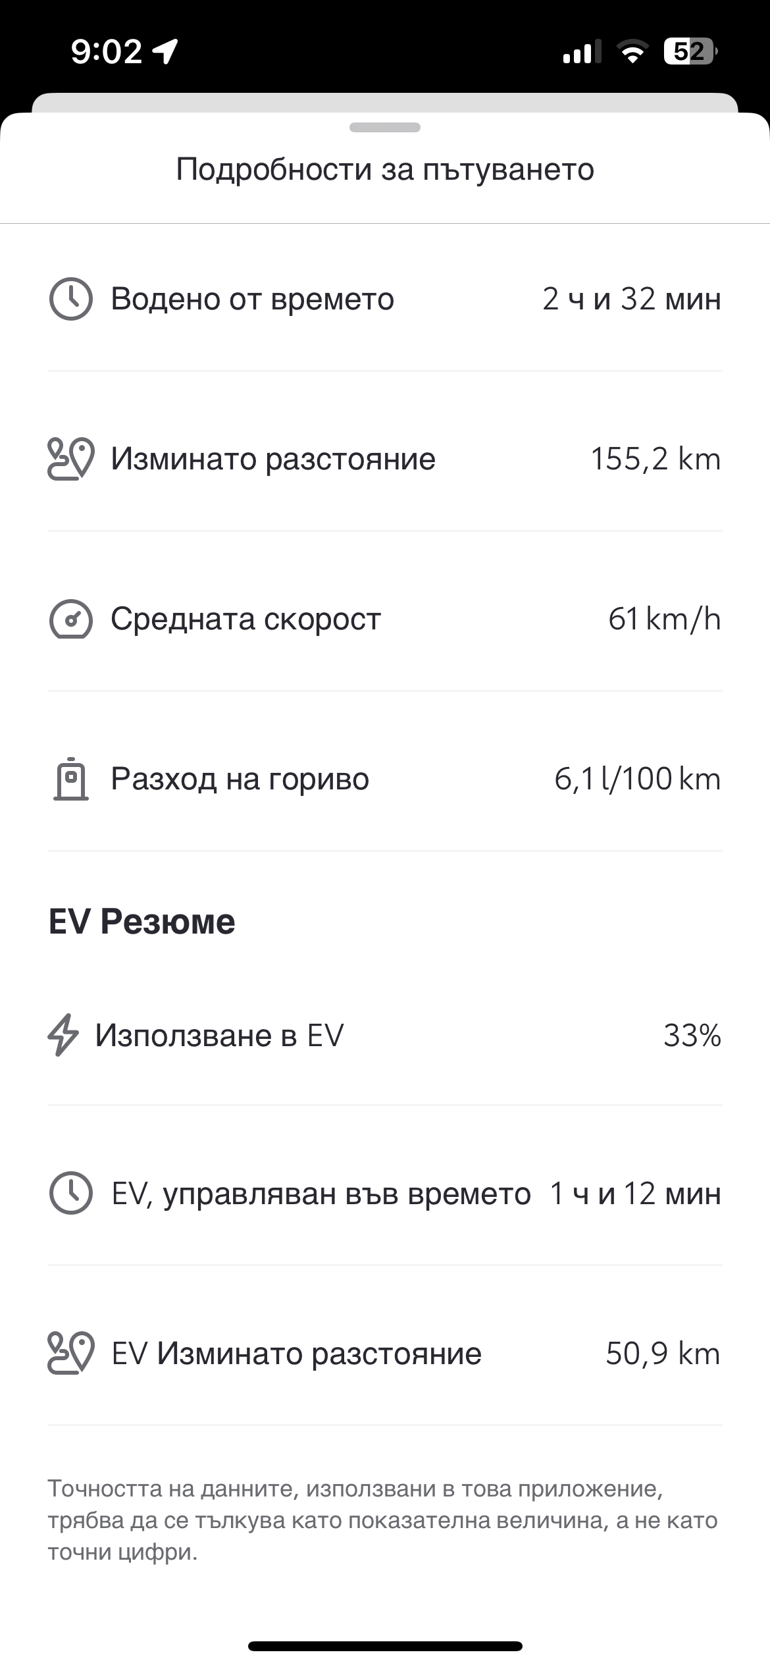Tap the lightning bolt icon beside Използване в EV

tap(63, 1035)
